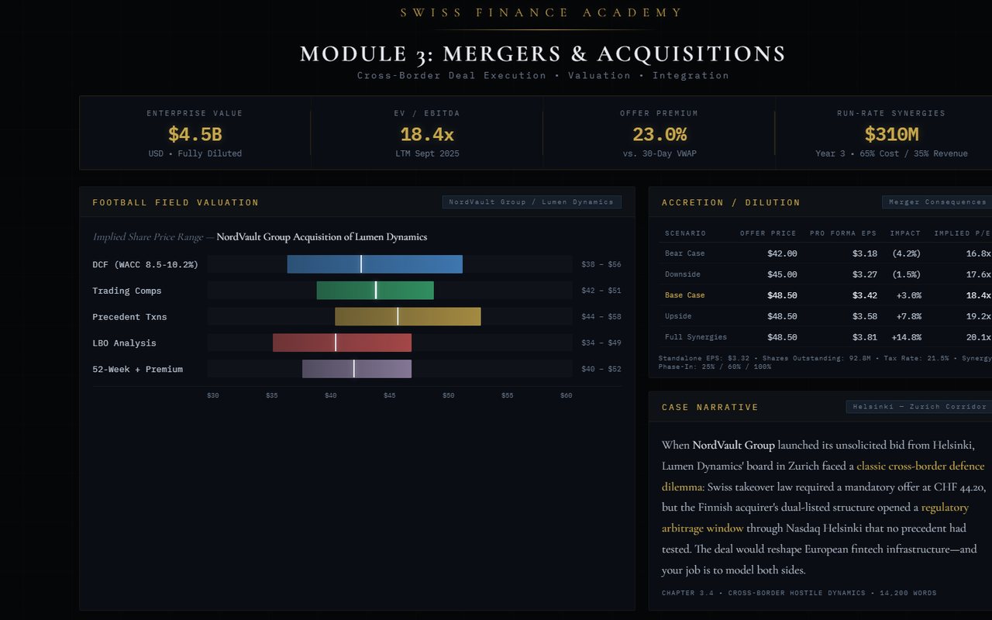Click the Enterprise Value $4.5B card

pos(195,133)
